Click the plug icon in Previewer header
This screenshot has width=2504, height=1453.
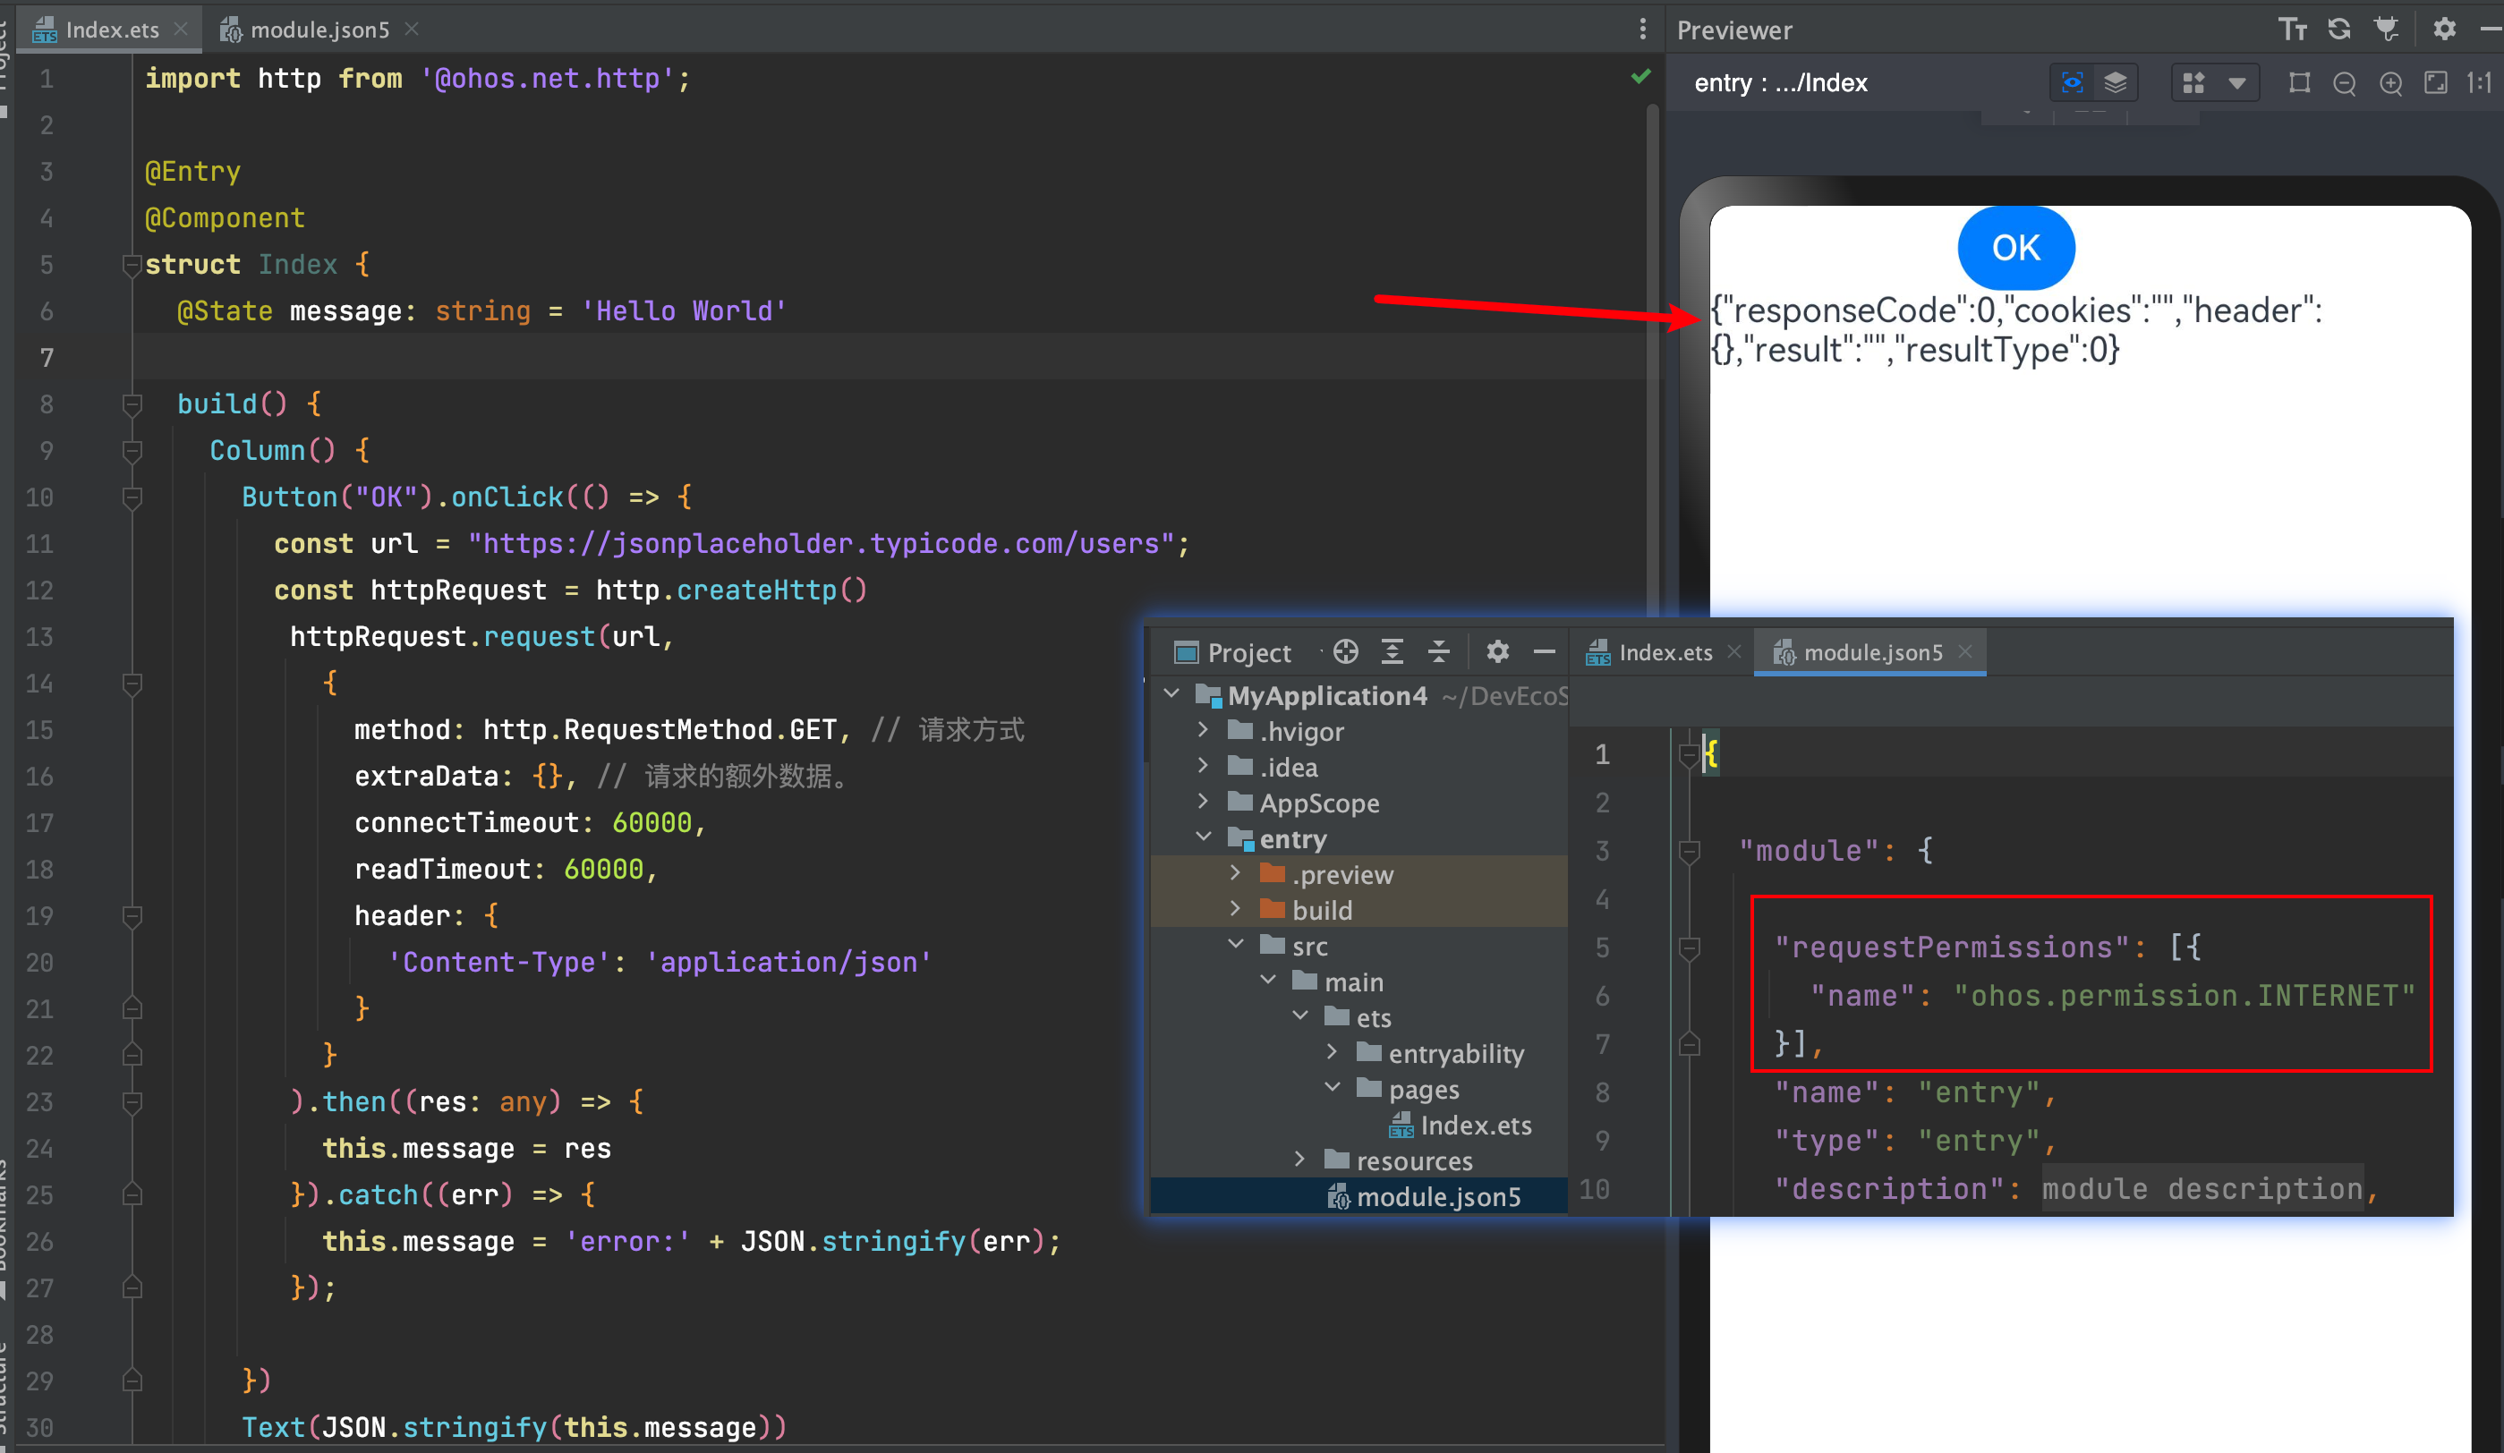2387,30
